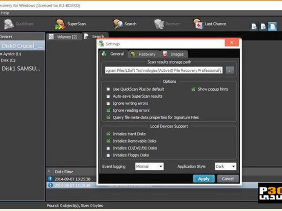Viewport: 282px width, 211px height.
Task: Cancel the Settings dialog
Action: click(x=228, y=179)
